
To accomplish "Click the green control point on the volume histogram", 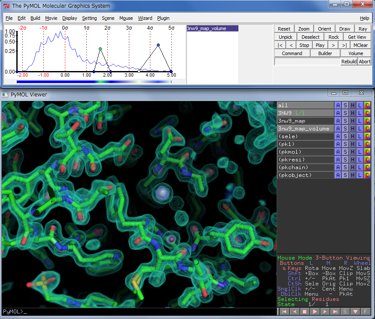I will coord(100,49).
